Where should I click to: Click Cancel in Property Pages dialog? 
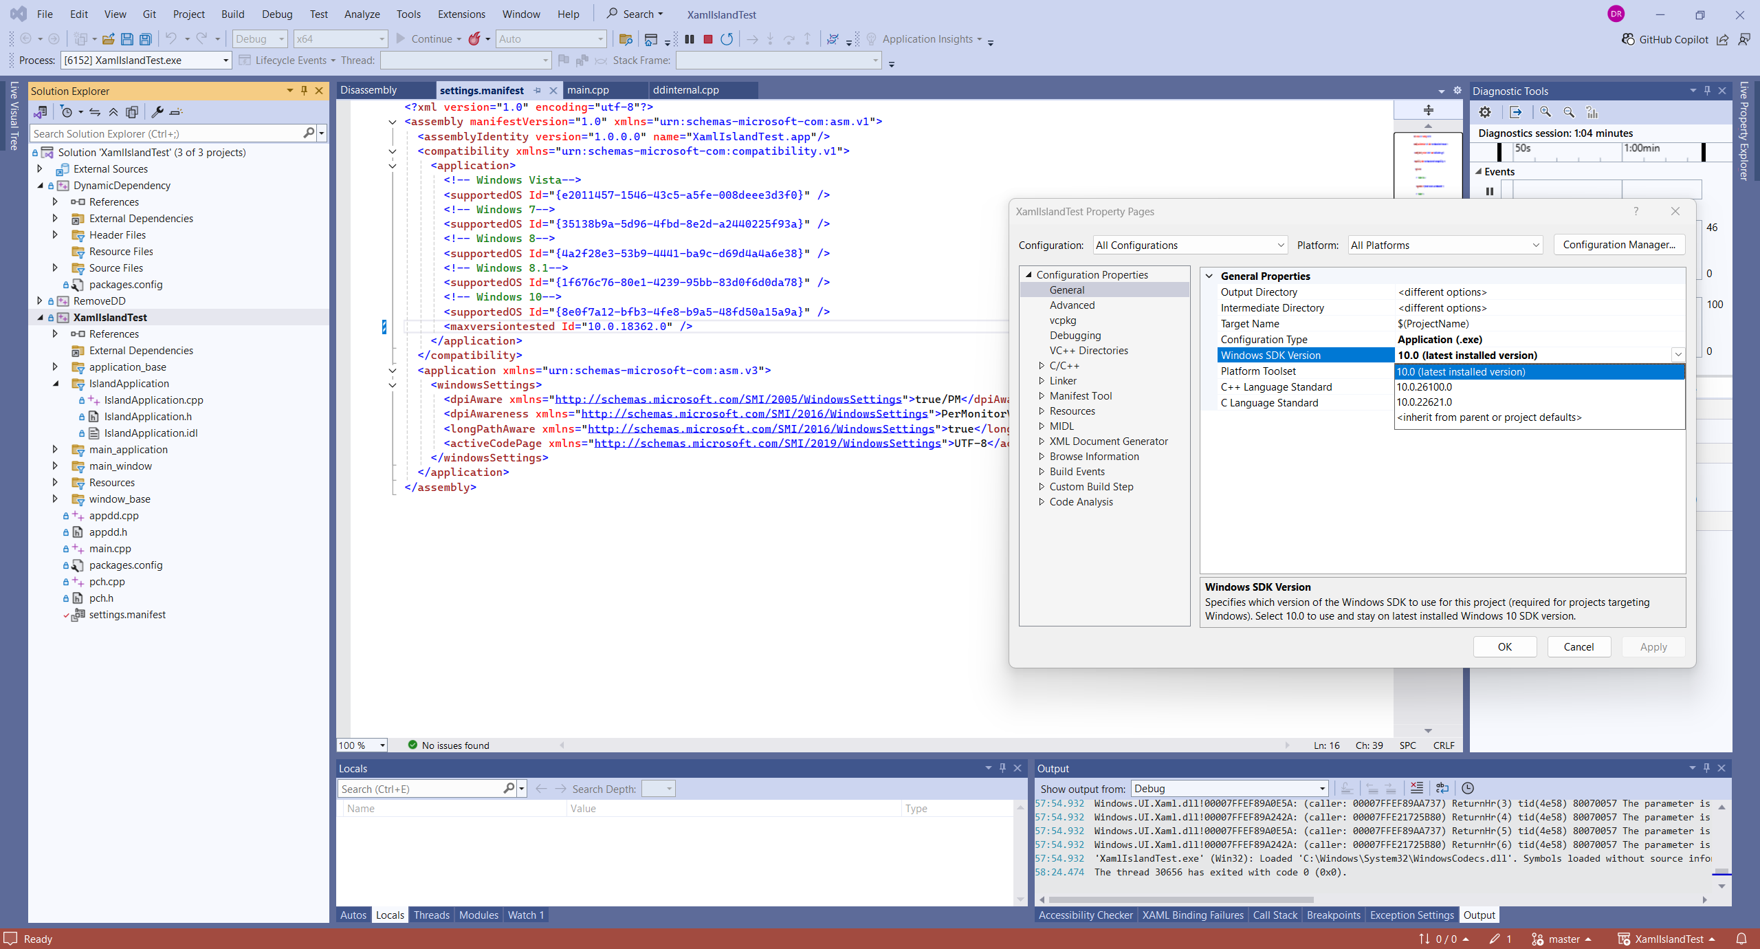1579,647
